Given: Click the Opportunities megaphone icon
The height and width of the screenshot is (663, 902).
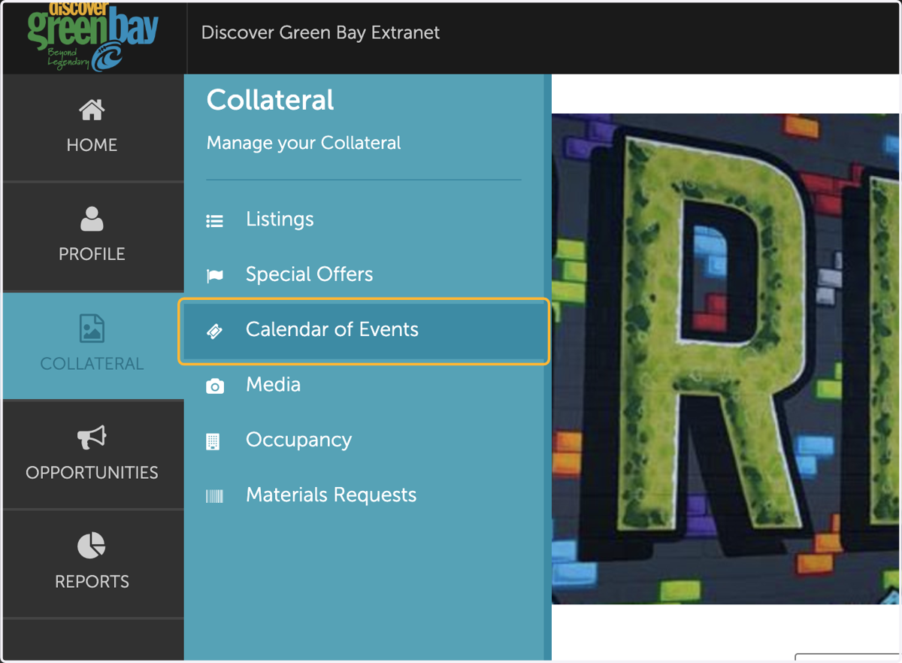Looking at the screenshot, I should click(x=92, y=437).
